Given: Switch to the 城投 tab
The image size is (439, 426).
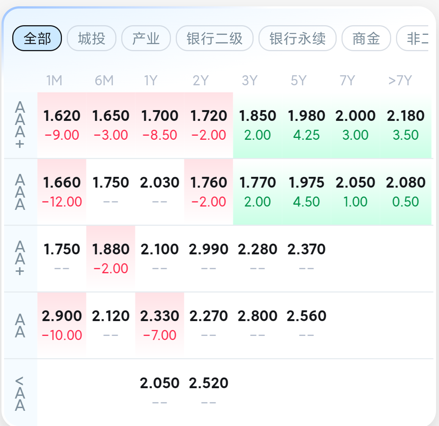Looking at the screenshot, I should click(92, 38).
